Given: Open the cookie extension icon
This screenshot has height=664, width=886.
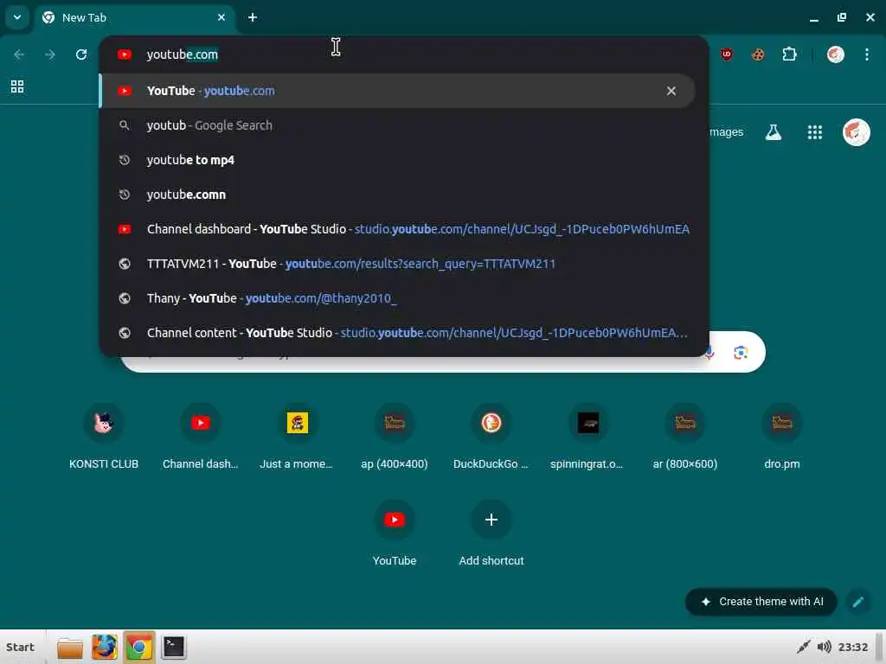Looking at the screenshot, I should (x=758, y=54).
